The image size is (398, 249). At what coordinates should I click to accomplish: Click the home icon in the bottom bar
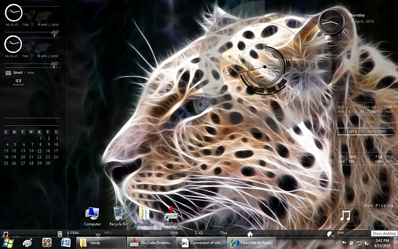click(x=250, y=234)
